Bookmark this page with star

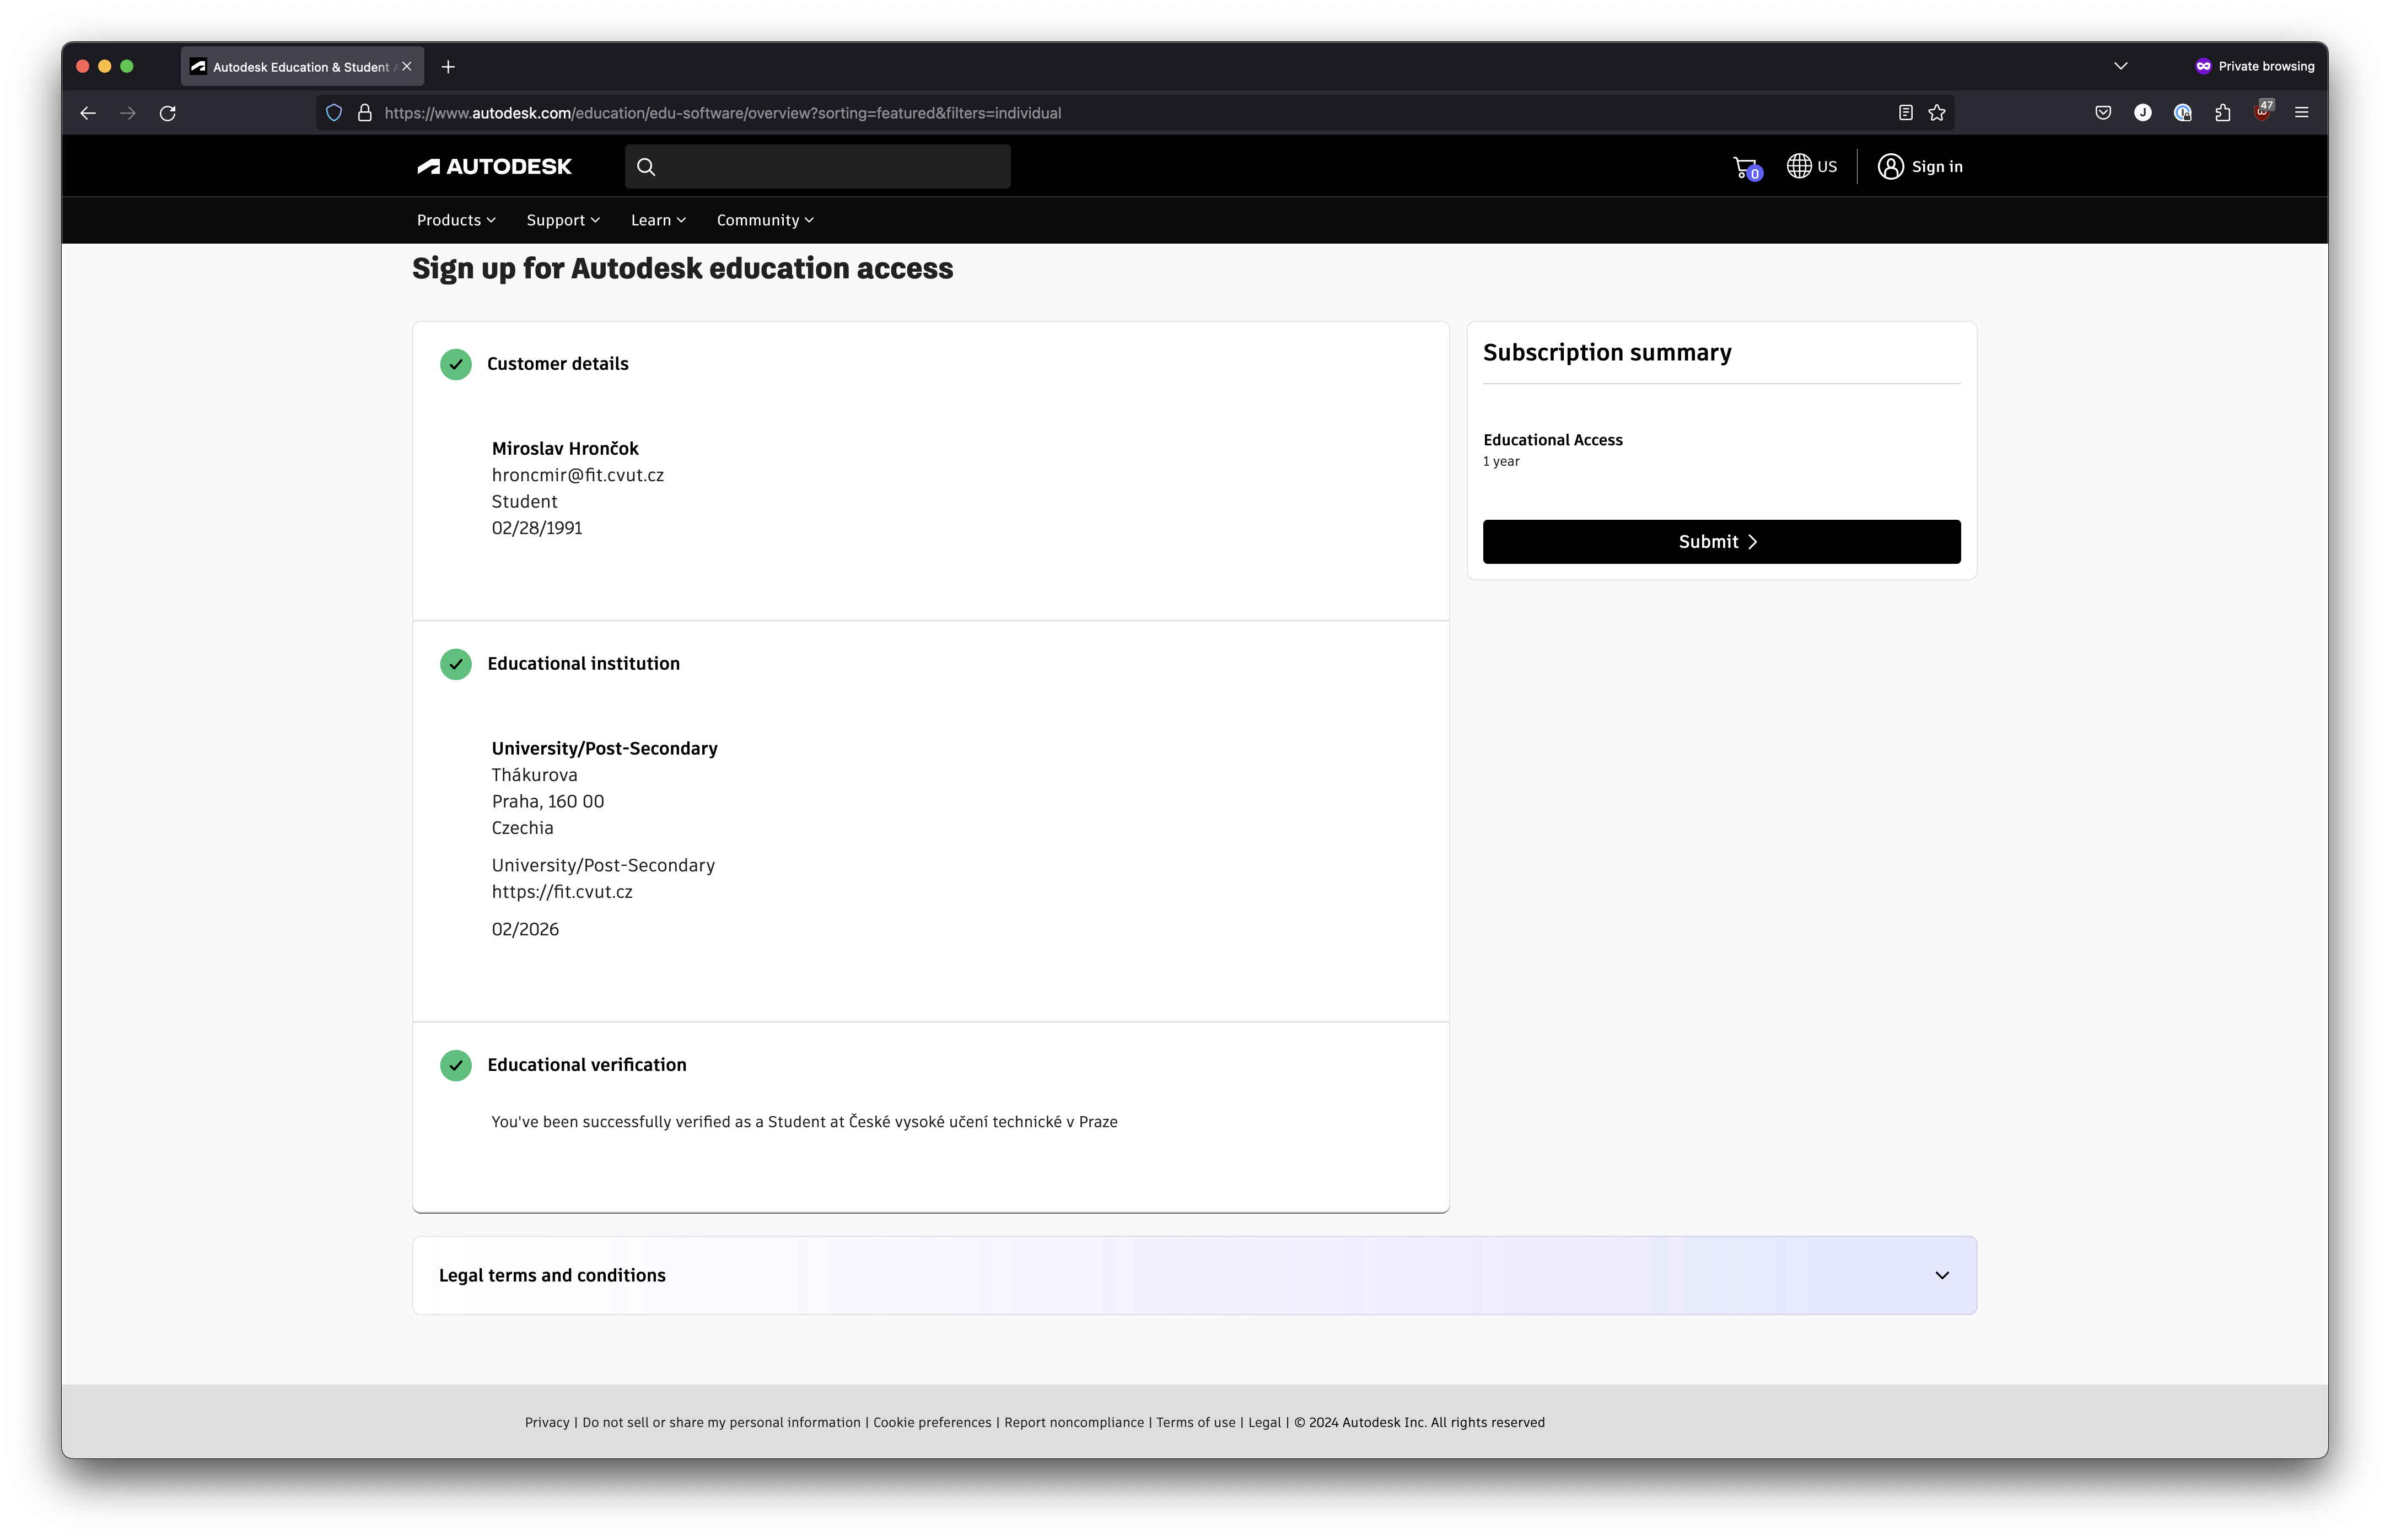1937,113
